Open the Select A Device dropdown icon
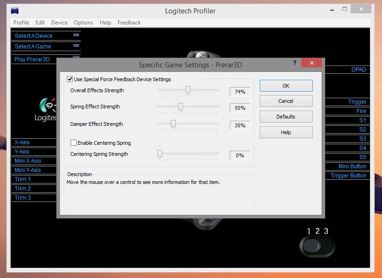This screenshot has height=278, width=382. (x=76, y=35)
